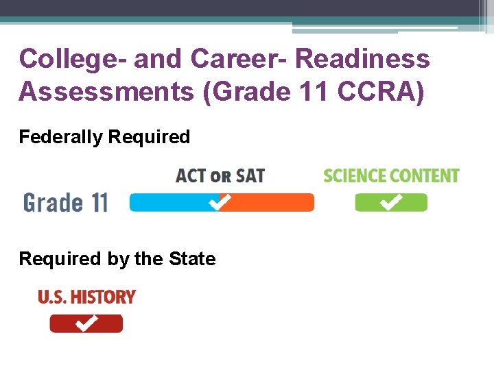Click the checkmark in green Science Content bar
Image resolution: width=494 pixels, height=370 pixels.
(x=391, y=202)
